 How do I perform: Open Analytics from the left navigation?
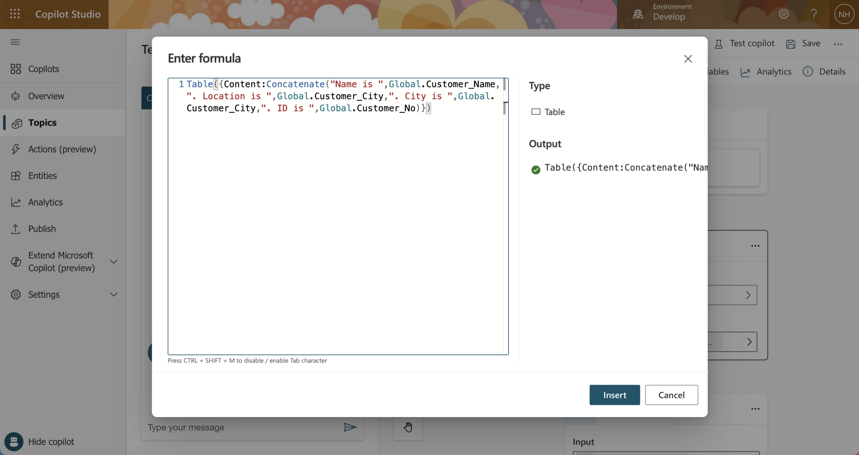(45, 202)
